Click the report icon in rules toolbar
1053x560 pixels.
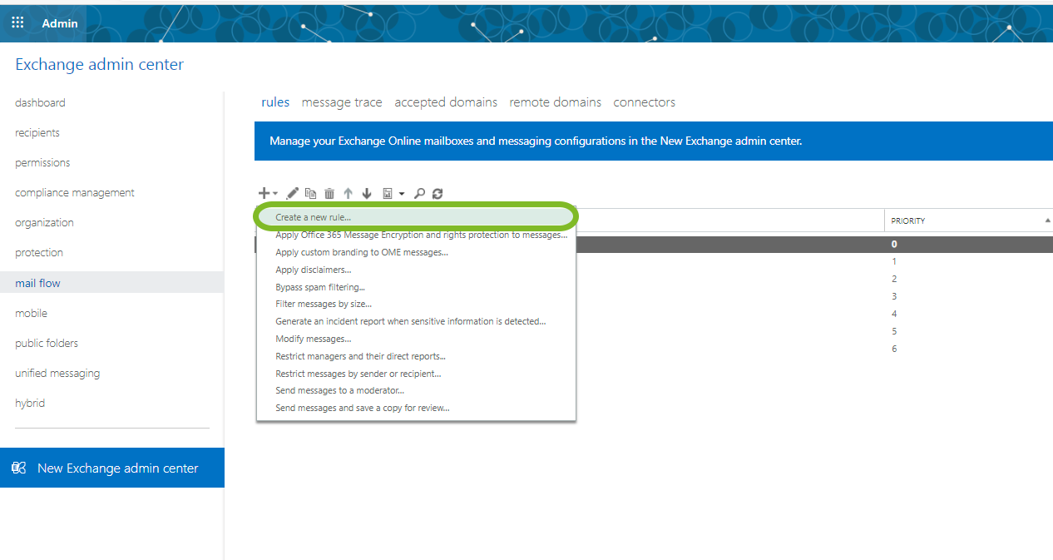(388, 193)
